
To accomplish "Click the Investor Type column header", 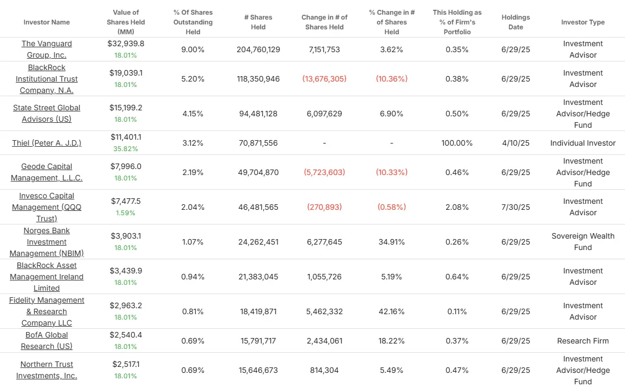I will [x=583, y=22].
